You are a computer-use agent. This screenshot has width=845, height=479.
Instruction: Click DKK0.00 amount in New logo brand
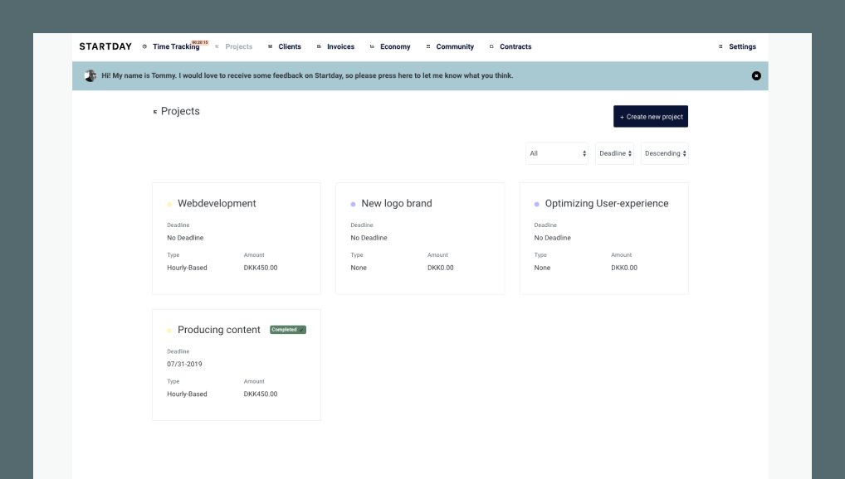click(440, 268)
